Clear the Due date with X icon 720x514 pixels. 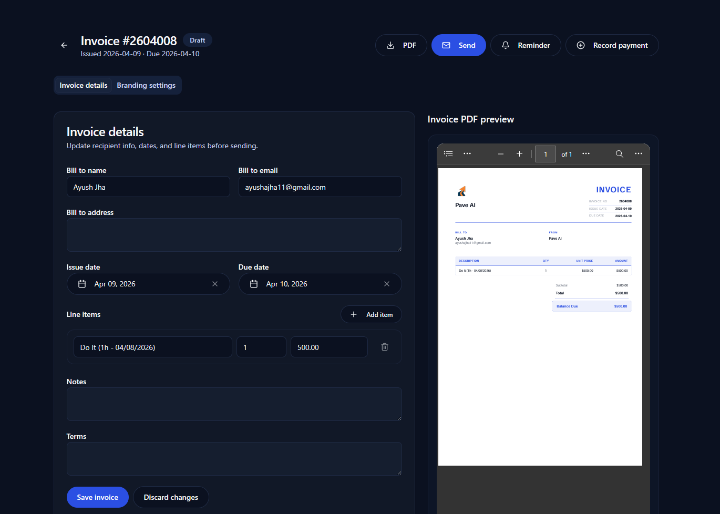coord(387,284)
